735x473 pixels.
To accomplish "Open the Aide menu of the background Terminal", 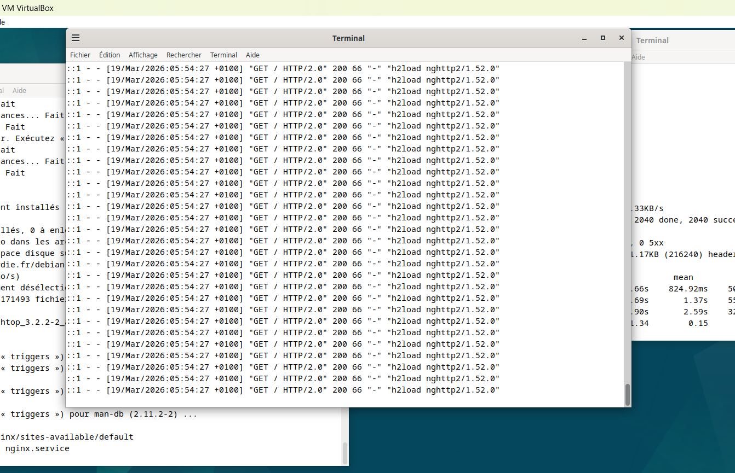I will (639, 56).
